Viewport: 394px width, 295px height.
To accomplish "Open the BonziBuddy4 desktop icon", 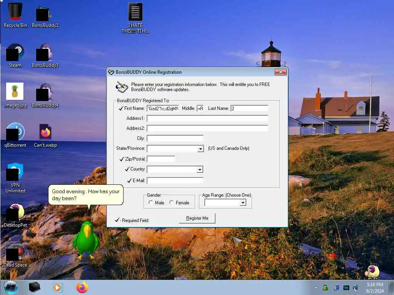I will (x=45, y=95).
